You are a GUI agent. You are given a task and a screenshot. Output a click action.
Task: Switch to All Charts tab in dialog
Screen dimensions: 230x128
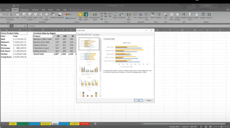[x=96, y=35]
